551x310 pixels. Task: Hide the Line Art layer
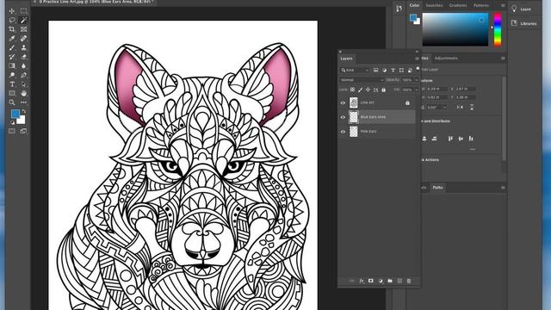pyautogui.click(x=343, y=102)
